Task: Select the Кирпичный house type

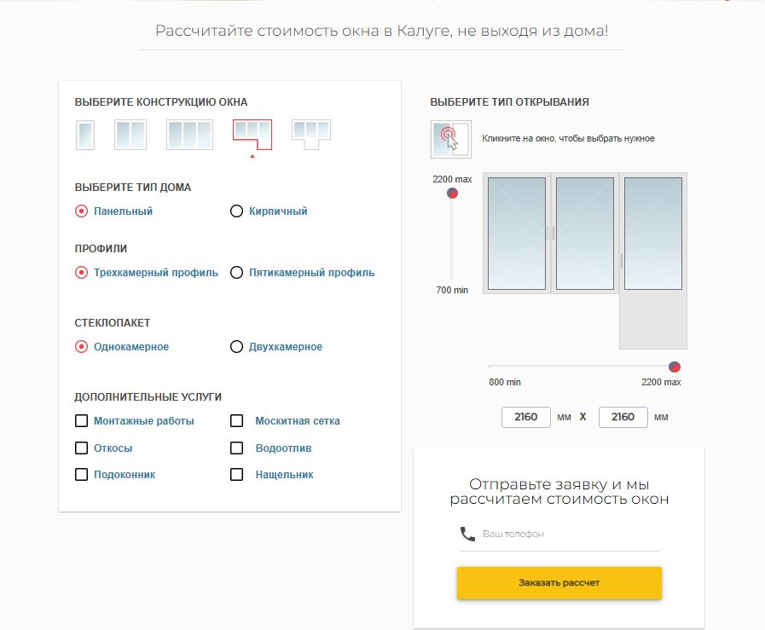Action: 237,211
